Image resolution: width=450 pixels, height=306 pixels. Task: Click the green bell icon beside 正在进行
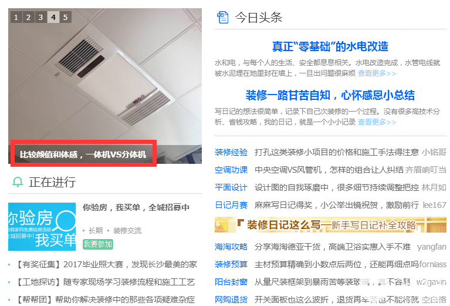(18, 182)
